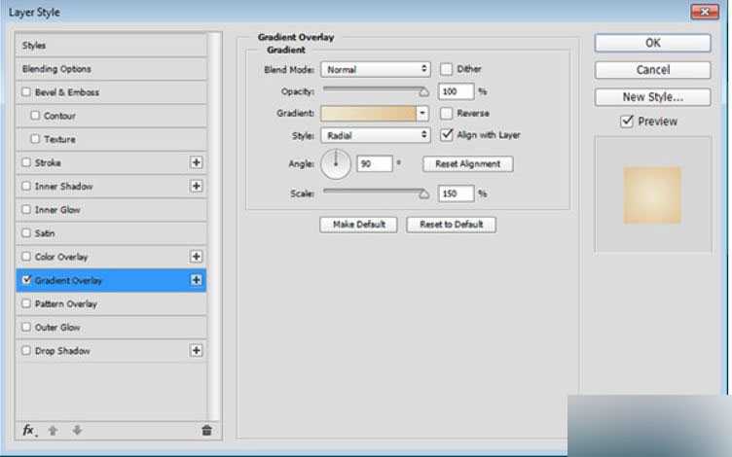Click the move effect down arrow
Image resolution: width=732 pixels, height=457 pixels.
(77, 431)
